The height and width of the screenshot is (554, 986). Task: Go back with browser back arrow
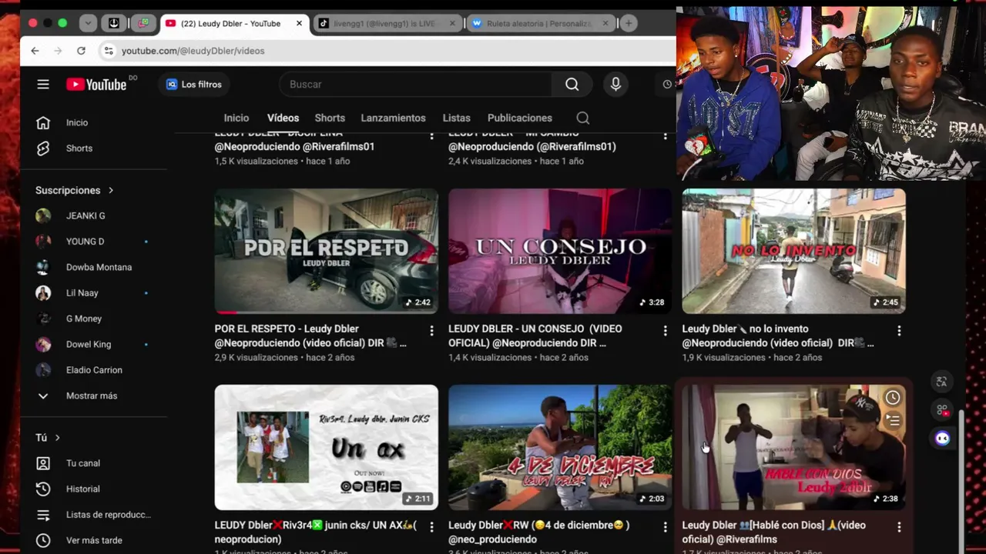[x=35, y=51]
